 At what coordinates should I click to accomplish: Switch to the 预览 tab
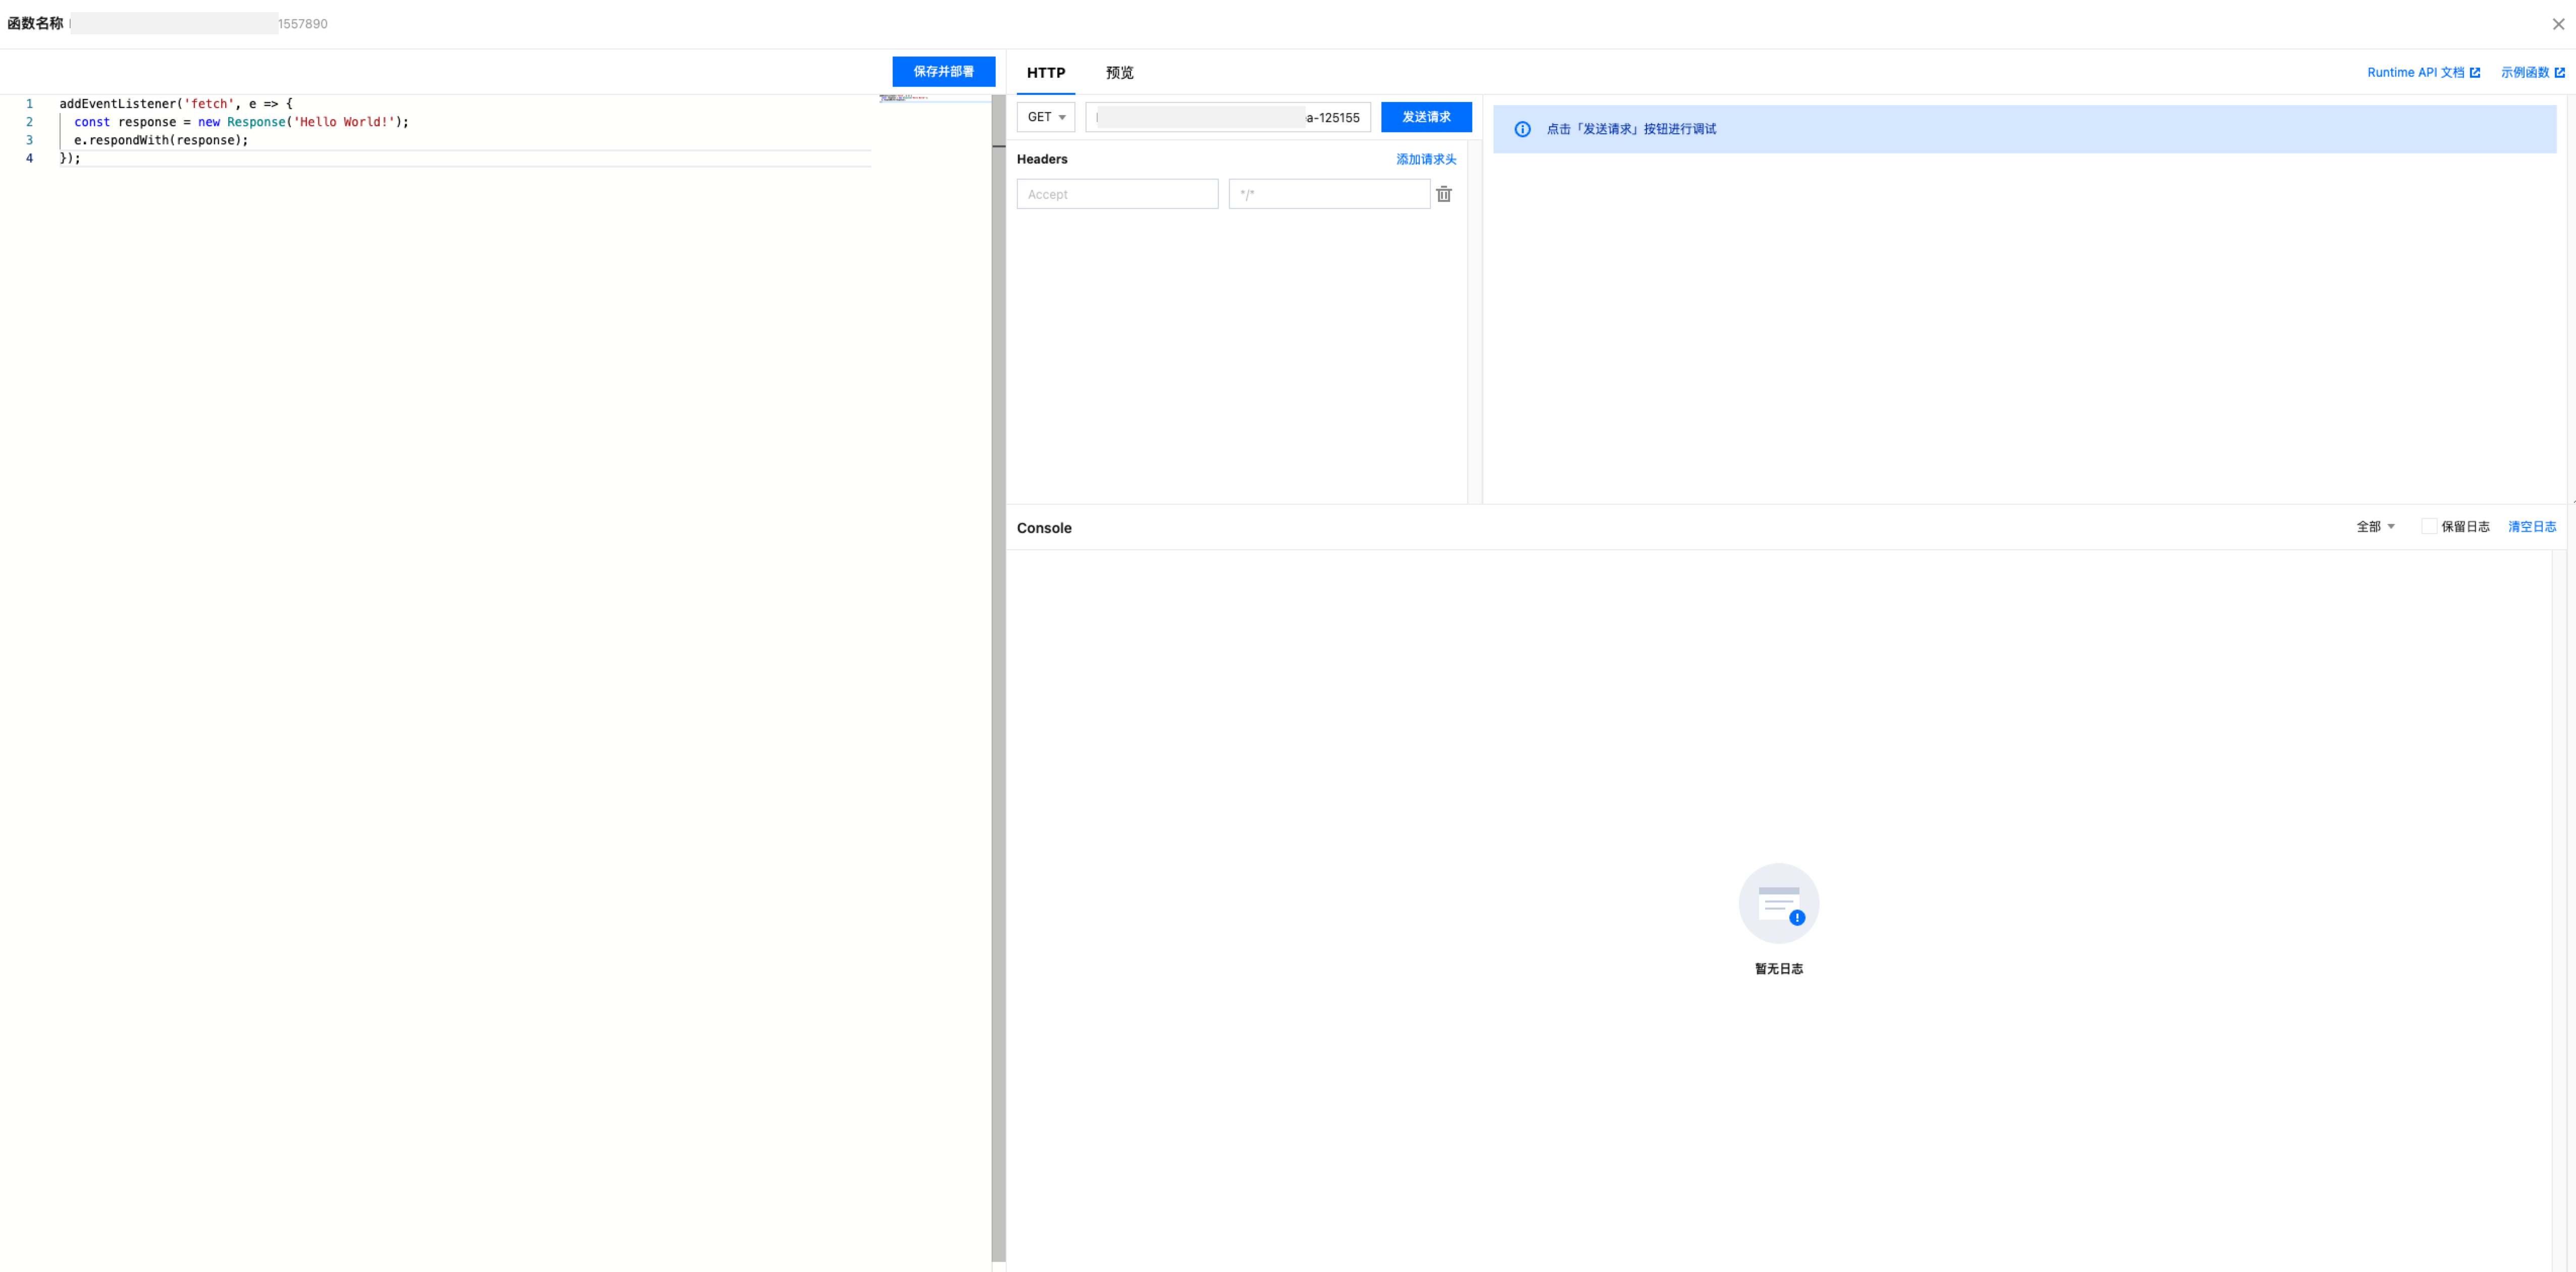coord(1119,72)
